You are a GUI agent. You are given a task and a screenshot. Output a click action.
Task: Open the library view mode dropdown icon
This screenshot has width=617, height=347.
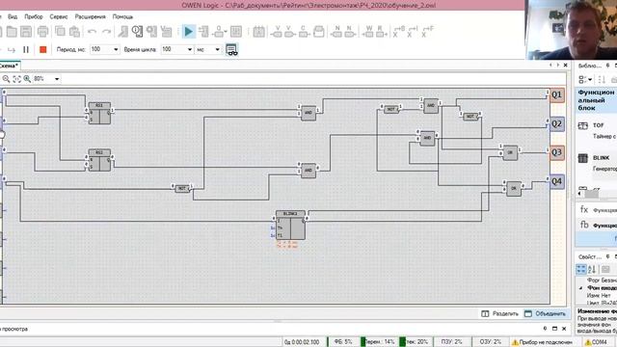coord(585,80)
